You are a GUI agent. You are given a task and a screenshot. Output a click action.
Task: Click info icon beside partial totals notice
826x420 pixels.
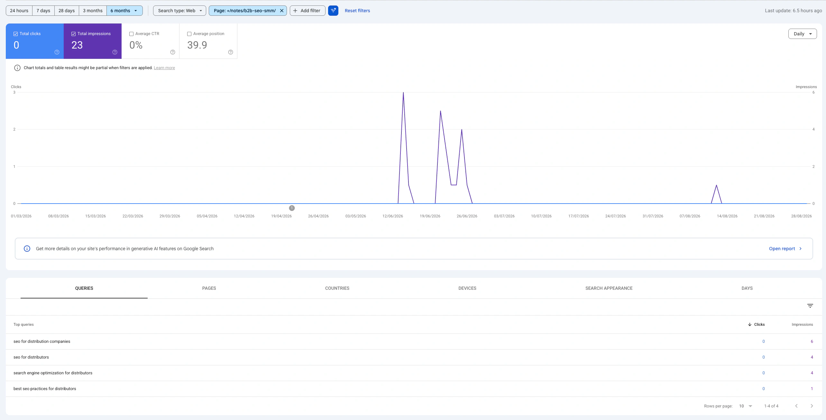17,68
